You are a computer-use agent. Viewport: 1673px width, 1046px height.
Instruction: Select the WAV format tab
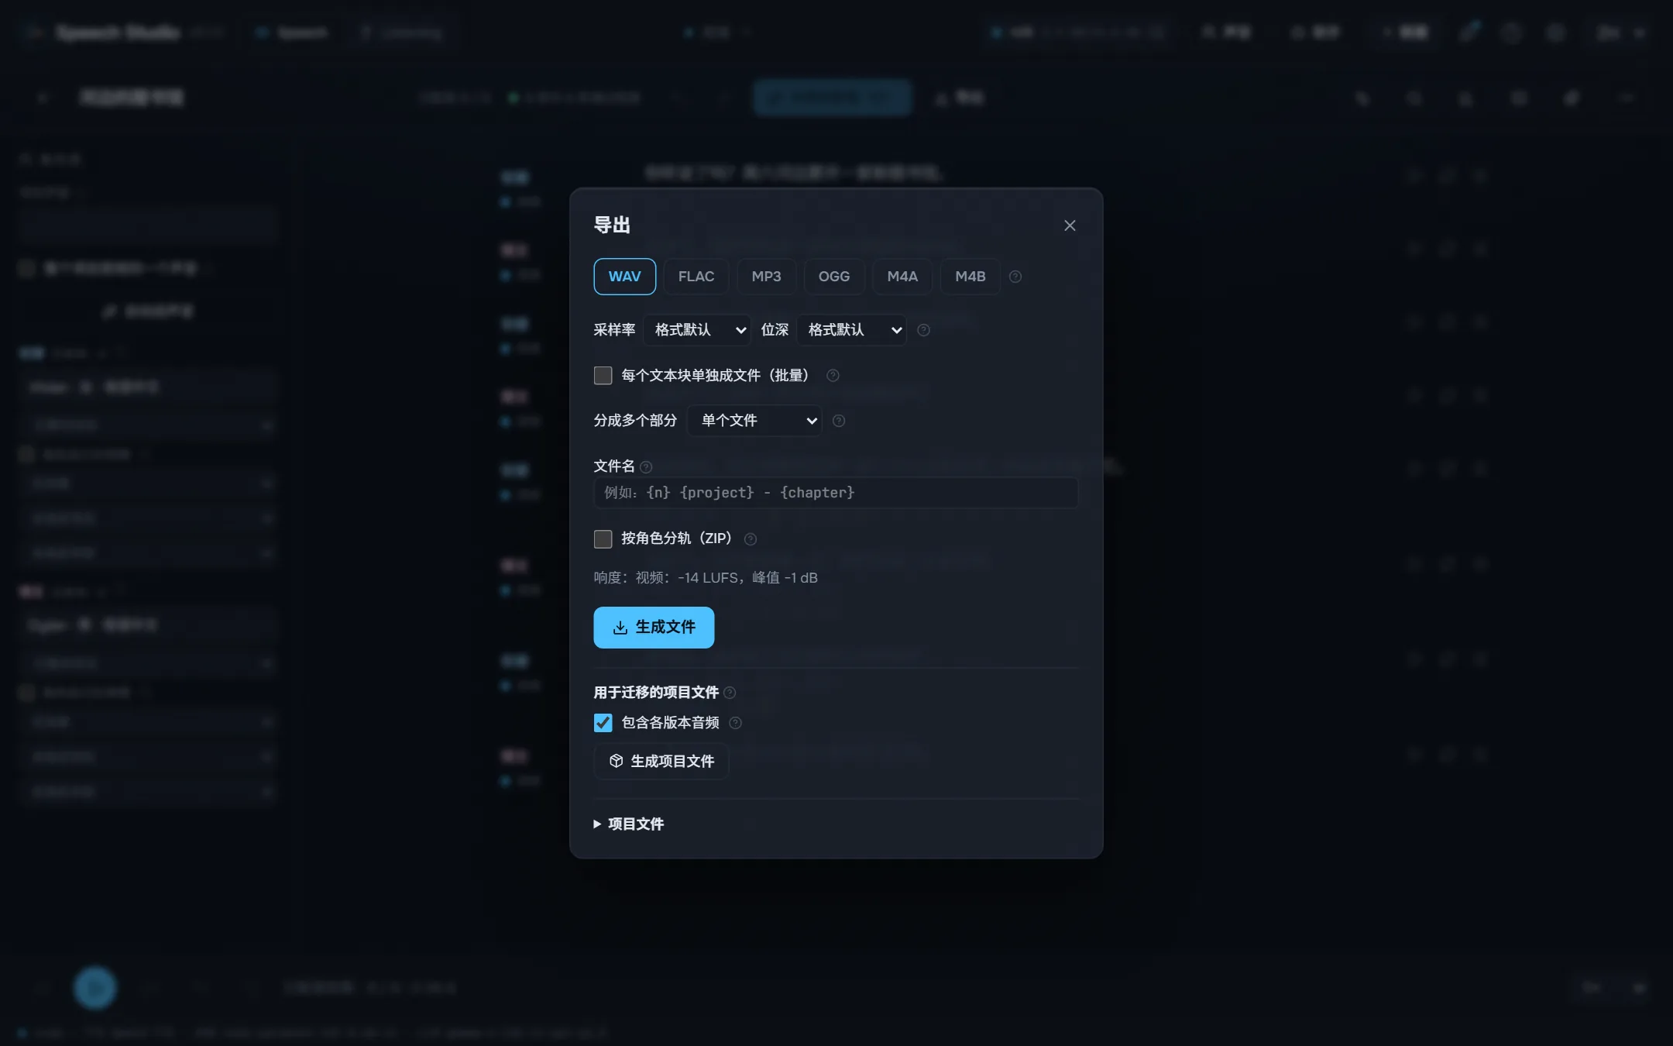pos(624,277)
